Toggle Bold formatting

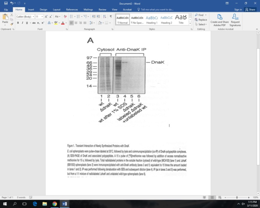coord(18,23)
